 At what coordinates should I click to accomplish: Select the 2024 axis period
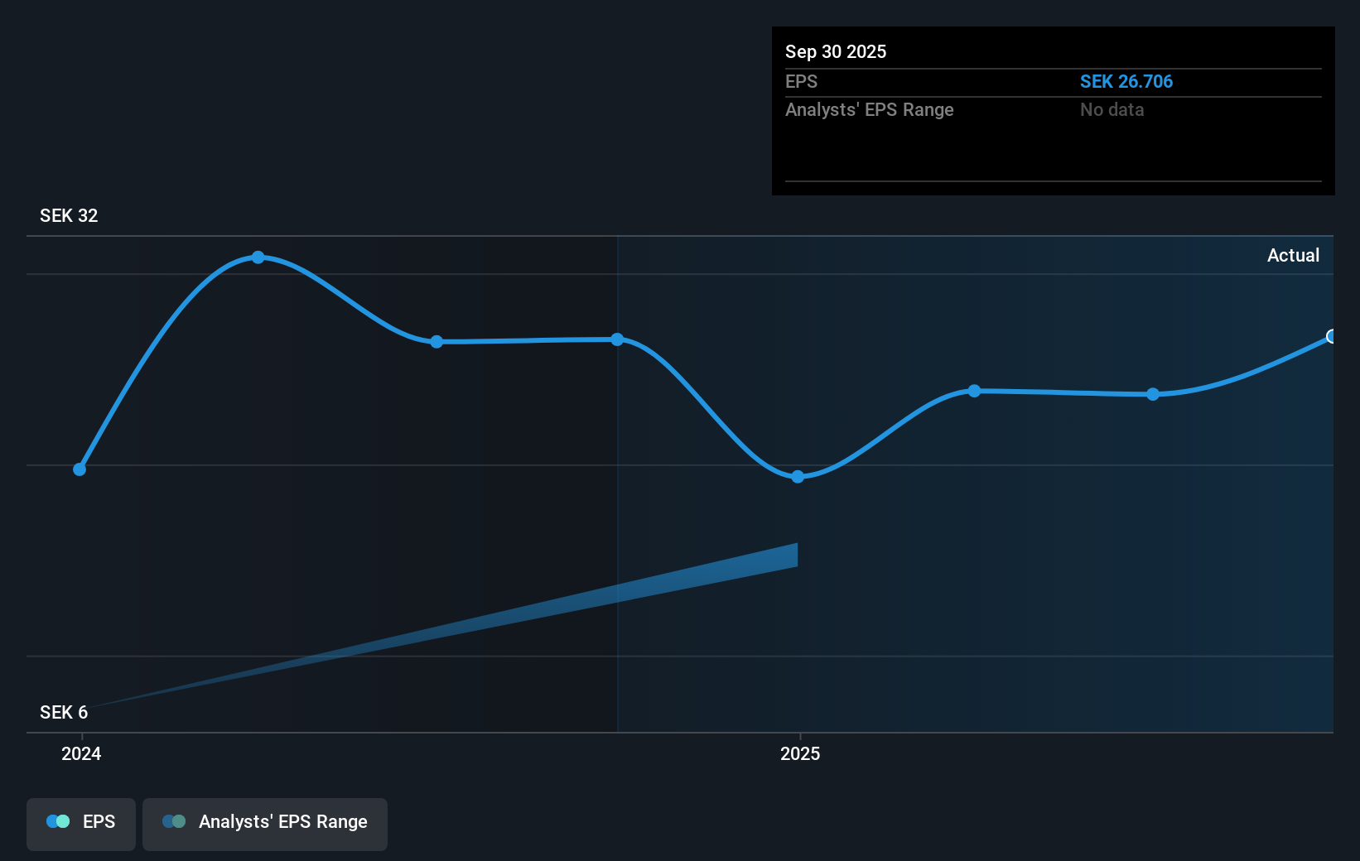[x=80, y=753]
